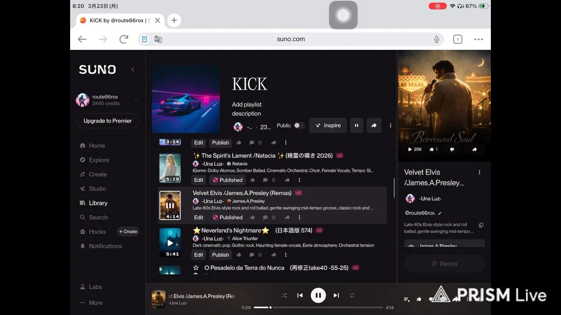The height and width of the screenshot is (315, 561).
Task: Open browser tab switcher showing 1
Action: (x=458, y=39)
